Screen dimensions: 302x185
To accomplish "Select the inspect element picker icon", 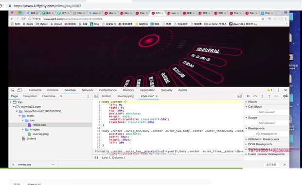I will (x=13, y=90).
